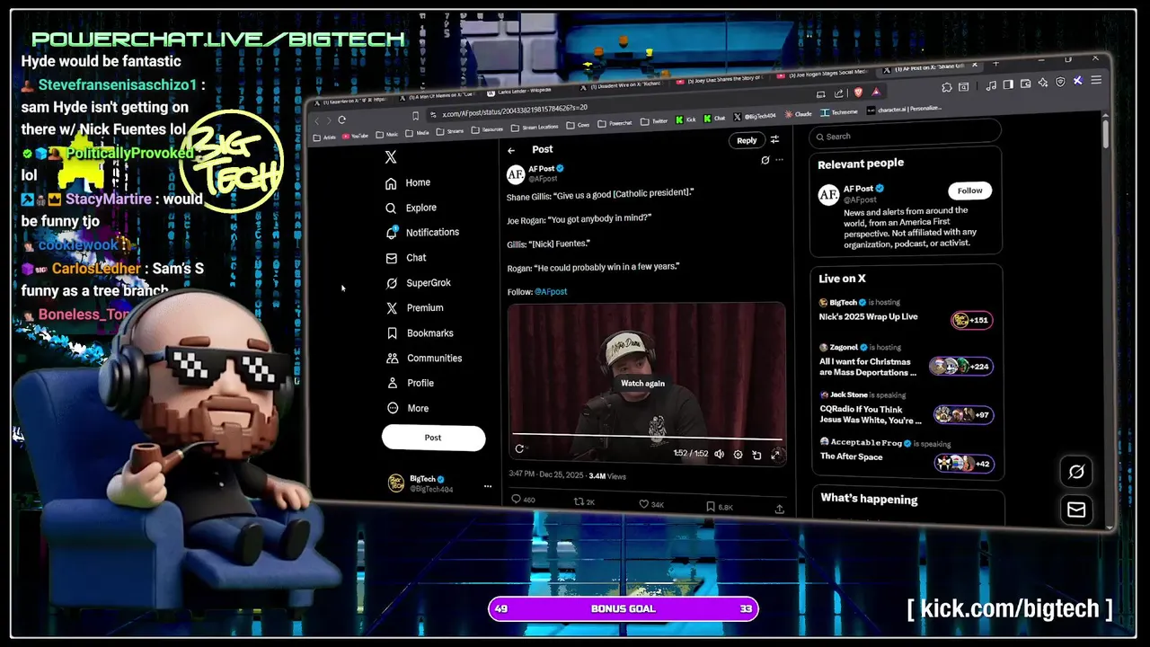Open the All I want for Christmas space

coord(906,361)
